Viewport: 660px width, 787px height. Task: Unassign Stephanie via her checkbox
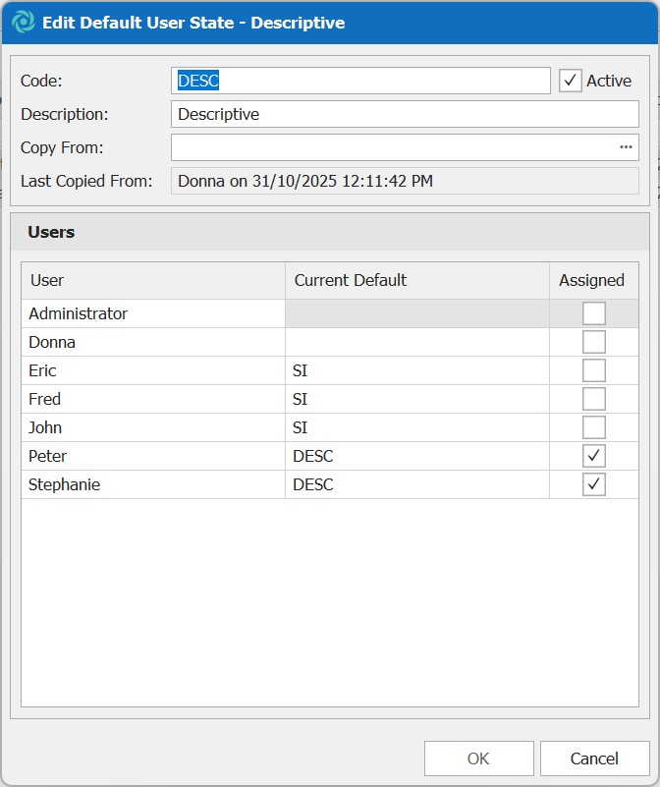coord(593,484)
